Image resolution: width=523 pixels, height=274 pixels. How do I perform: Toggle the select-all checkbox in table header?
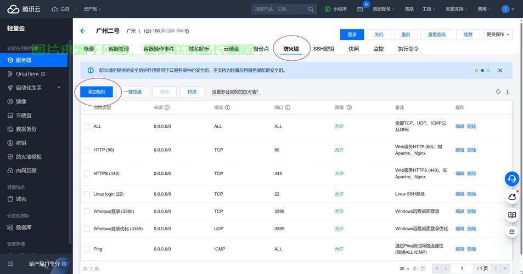click(87, 108)
